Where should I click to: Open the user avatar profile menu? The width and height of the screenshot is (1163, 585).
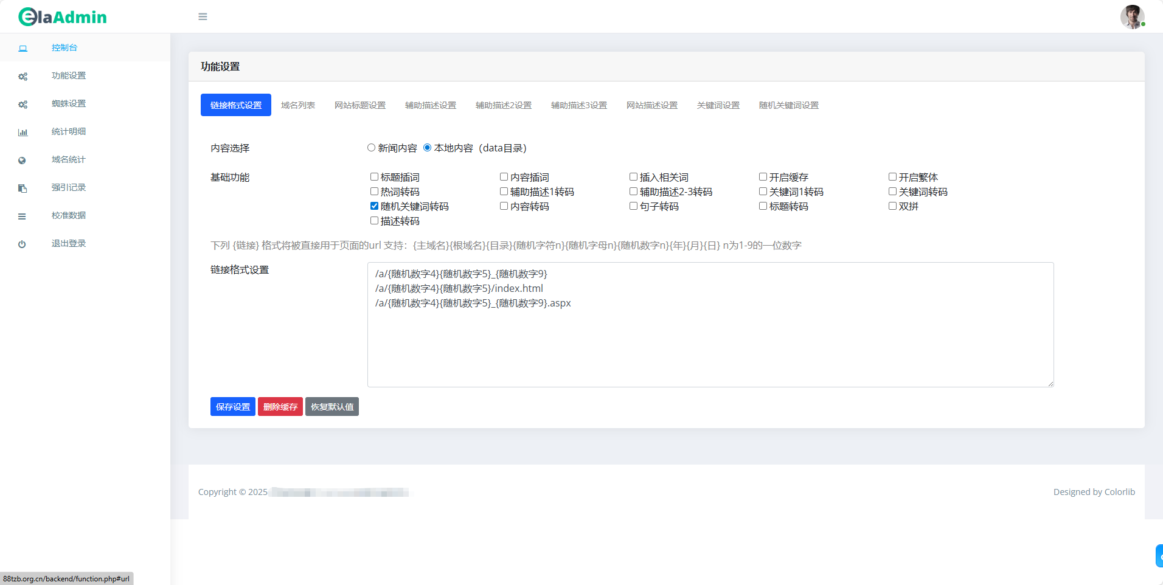[1132, 17]
